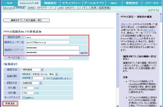Click the MRU値 input field
The width and height of the screenshot is (163, 107).
click(28, 93)
